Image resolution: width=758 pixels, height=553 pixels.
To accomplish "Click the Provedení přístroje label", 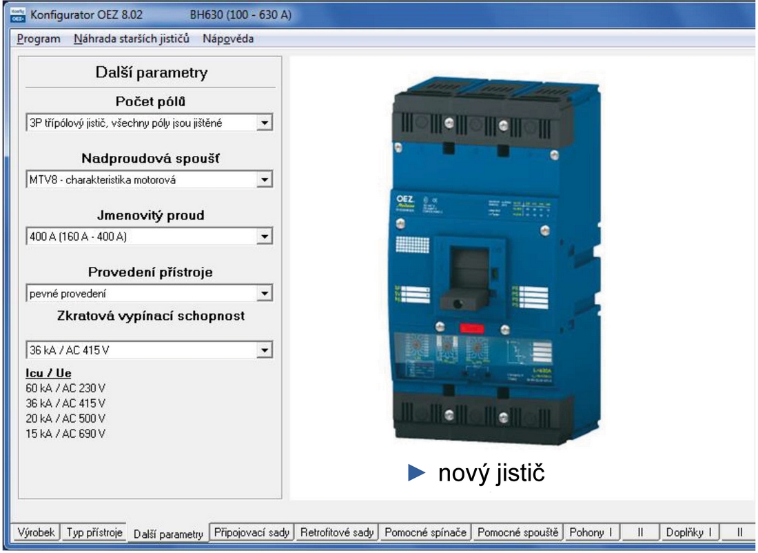I will [x=150, y=272].
